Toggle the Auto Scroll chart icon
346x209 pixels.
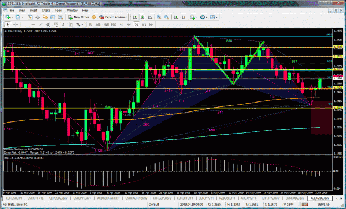pos(176,17)
